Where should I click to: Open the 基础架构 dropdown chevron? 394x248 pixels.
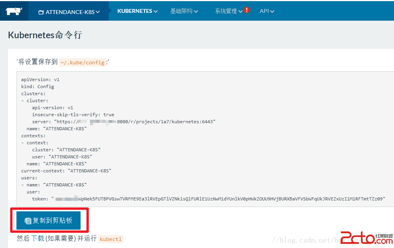(x=197, y=11)
